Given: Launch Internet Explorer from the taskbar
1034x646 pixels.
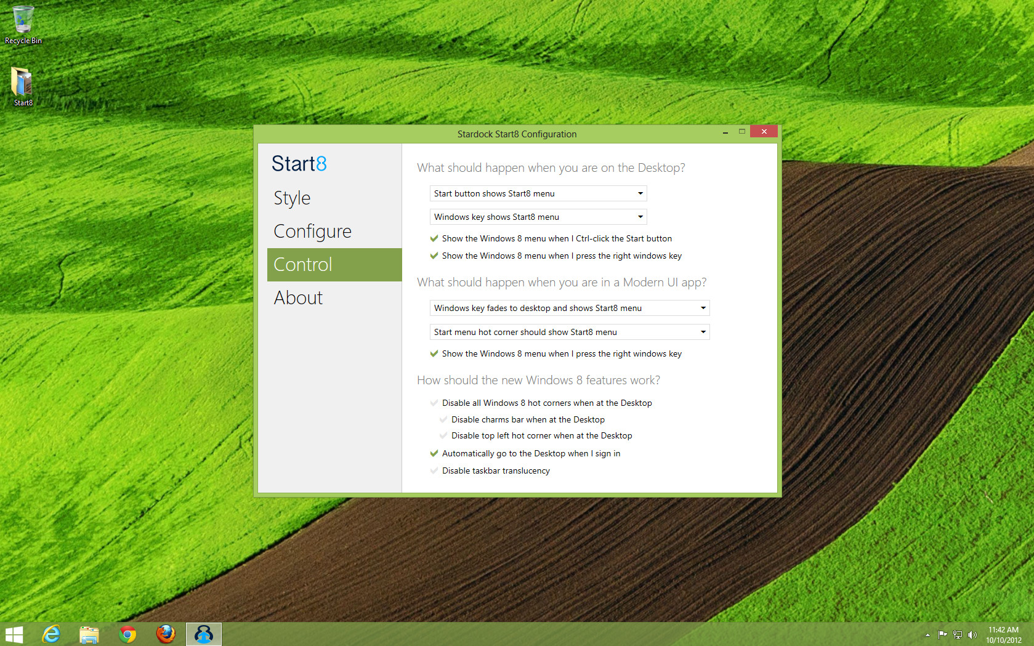Looking at the screenshot, I should click(51, 634).
